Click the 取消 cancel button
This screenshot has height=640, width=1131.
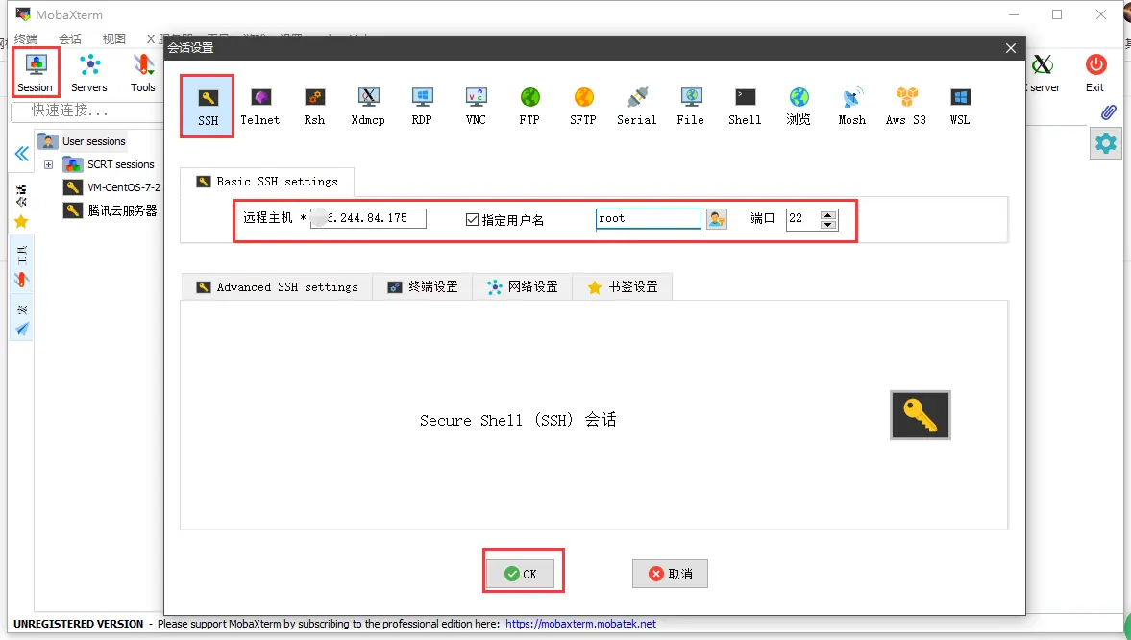pos(670,574)
